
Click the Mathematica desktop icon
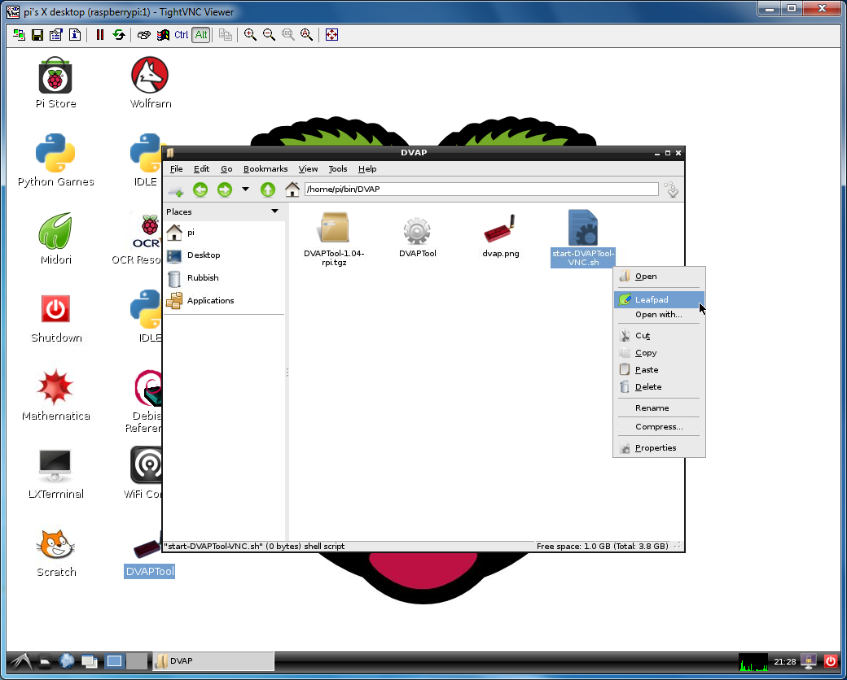(x=55, y=394)
